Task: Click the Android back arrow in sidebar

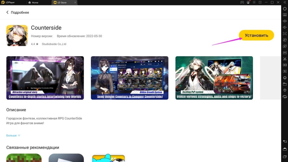Action: [285, 141]
